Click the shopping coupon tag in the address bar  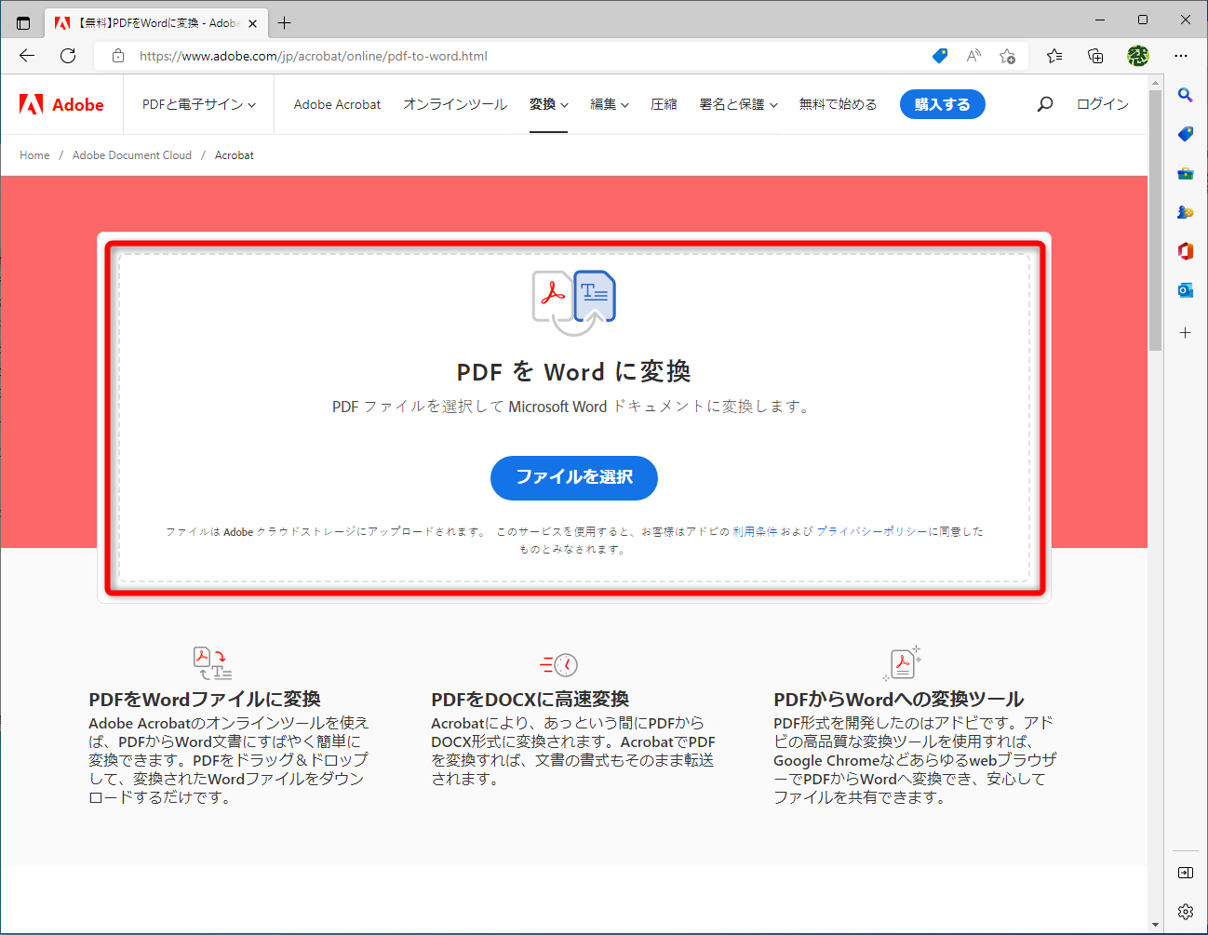(939, 56)
